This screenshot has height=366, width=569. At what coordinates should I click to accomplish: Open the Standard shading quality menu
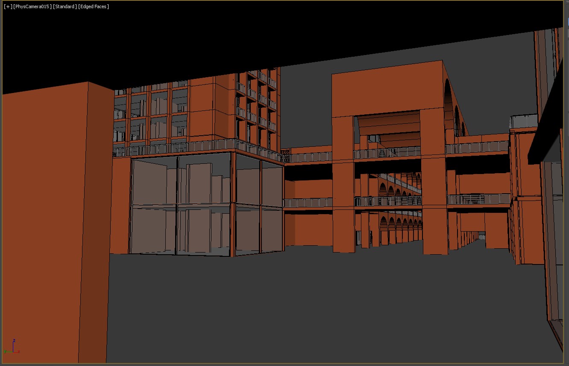(65, 7)
